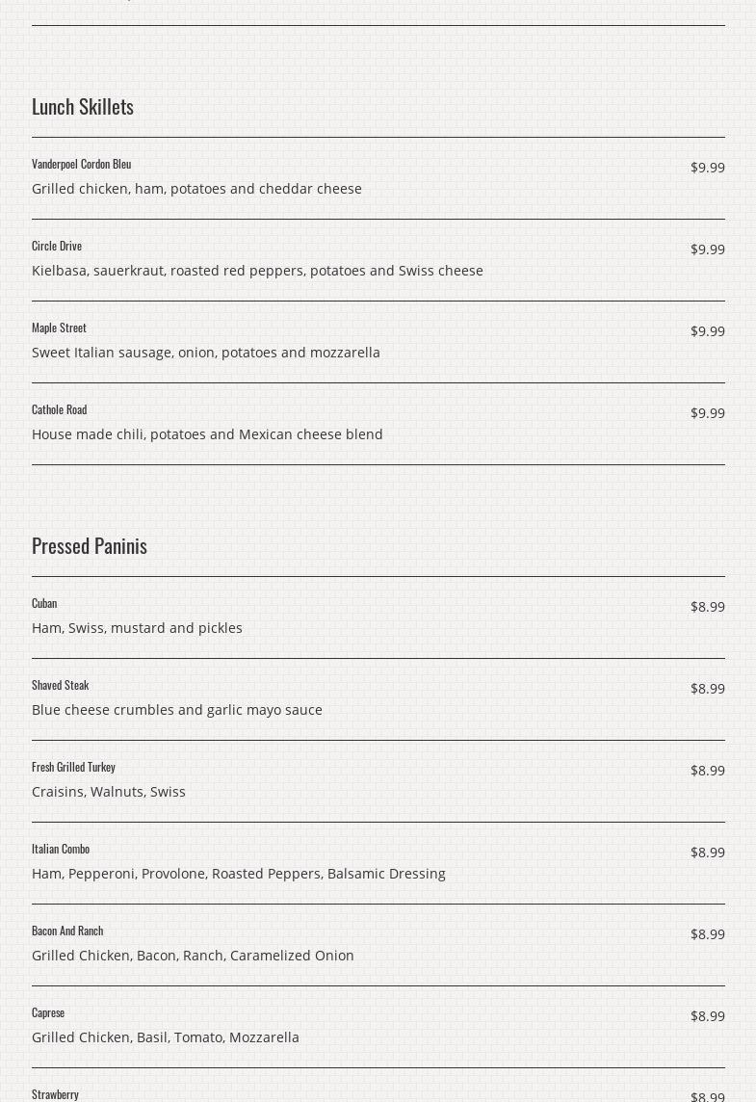Screen dimensions: 756x1102
Task: Click the Strawberry panini title
Action: pyautogui.click(x=55, y=1094)
